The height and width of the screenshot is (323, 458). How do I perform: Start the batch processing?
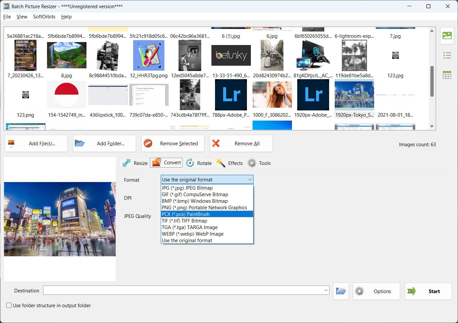(428, 291)
